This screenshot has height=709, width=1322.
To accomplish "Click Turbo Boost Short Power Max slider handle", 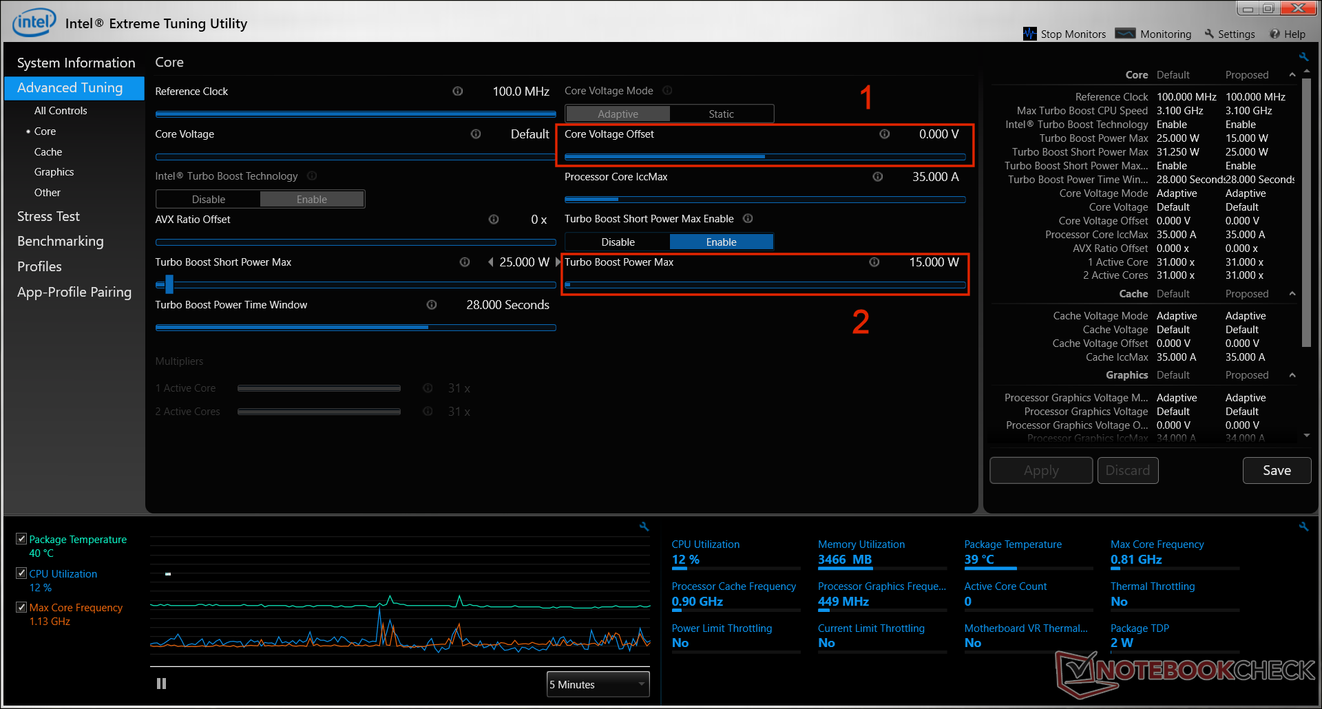I will click(169, 284).
